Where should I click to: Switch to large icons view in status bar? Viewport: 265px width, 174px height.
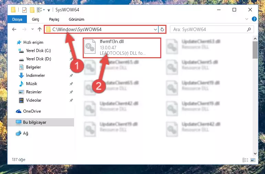[253, 160]
